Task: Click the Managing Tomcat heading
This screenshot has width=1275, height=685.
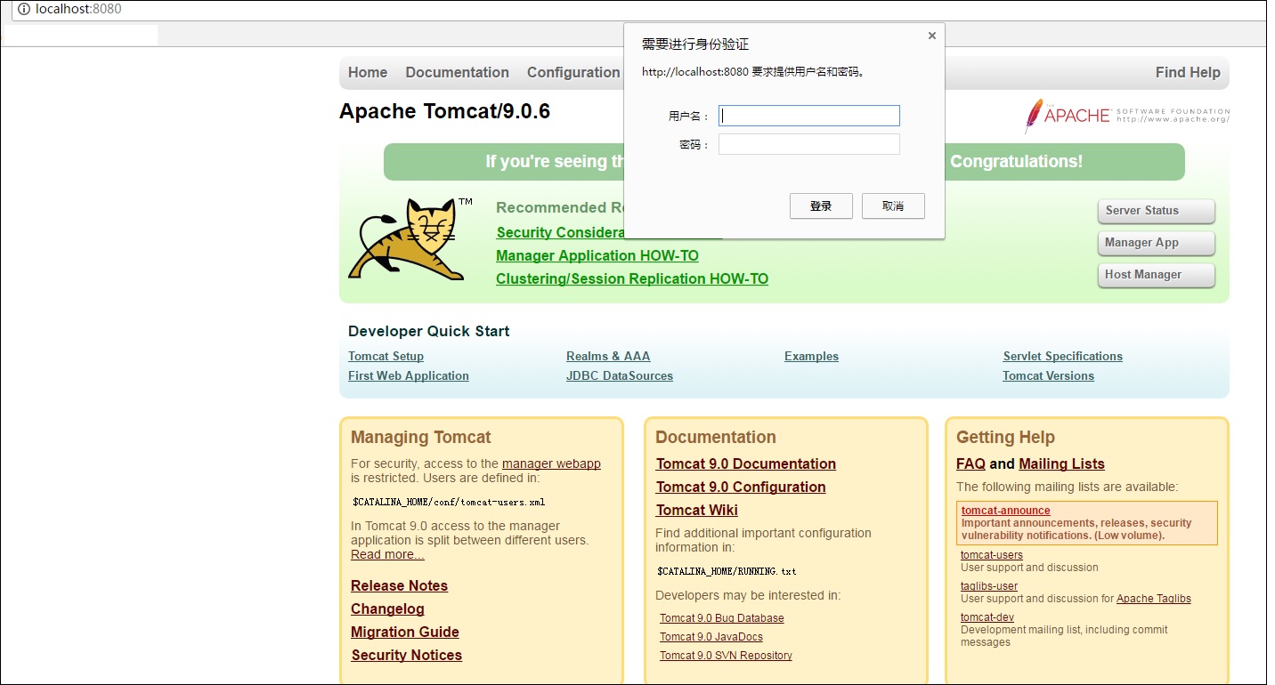Action: pyautogui.click(x=421, y=438)
